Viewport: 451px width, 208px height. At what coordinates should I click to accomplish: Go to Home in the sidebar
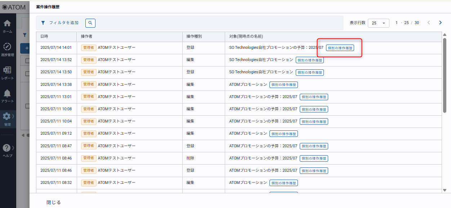(7, 26)
